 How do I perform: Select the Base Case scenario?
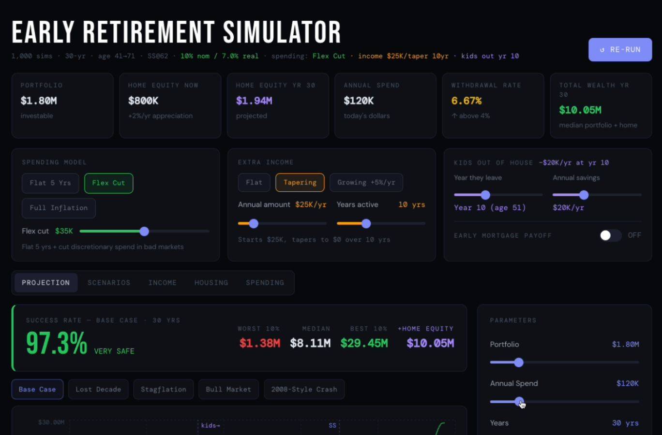point(37,390)
